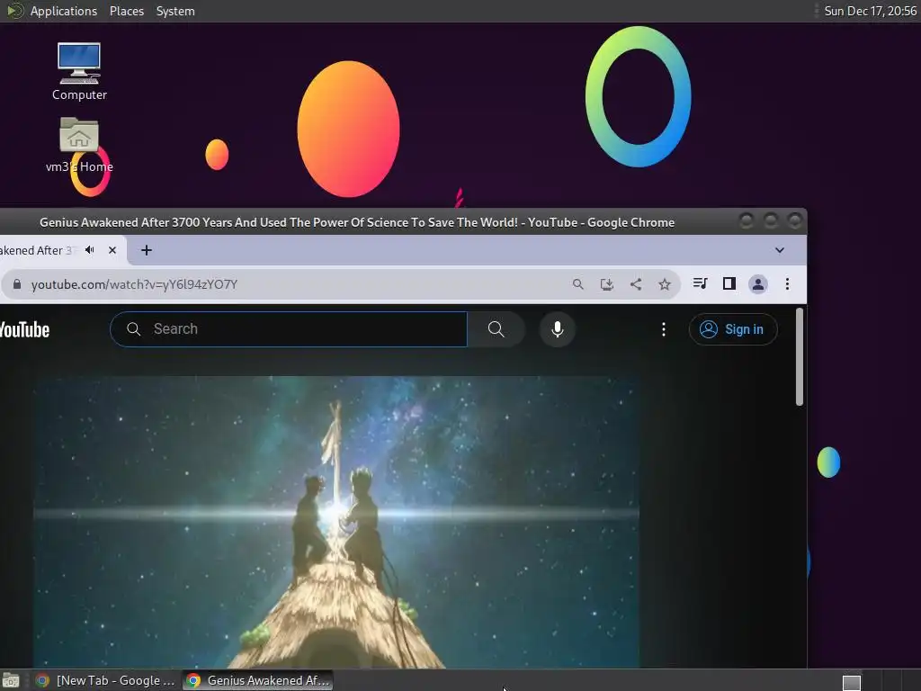
Task: Open the vm3's Home folder icon
Action: (x=79, y=145)
